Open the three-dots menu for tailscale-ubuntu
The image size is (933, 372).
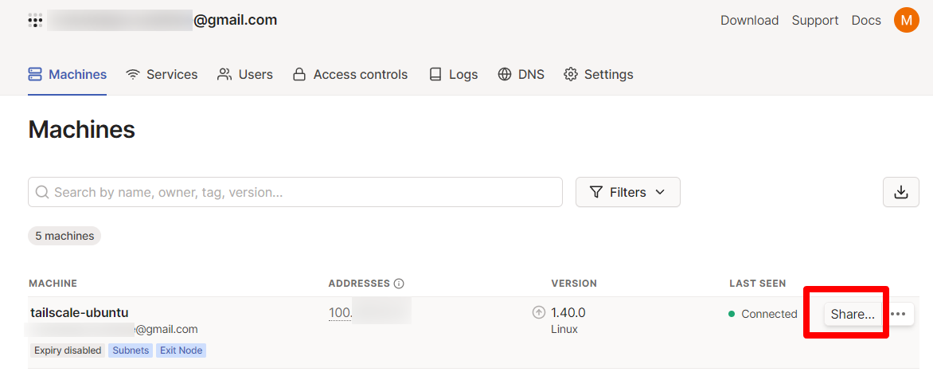[899, 314]
